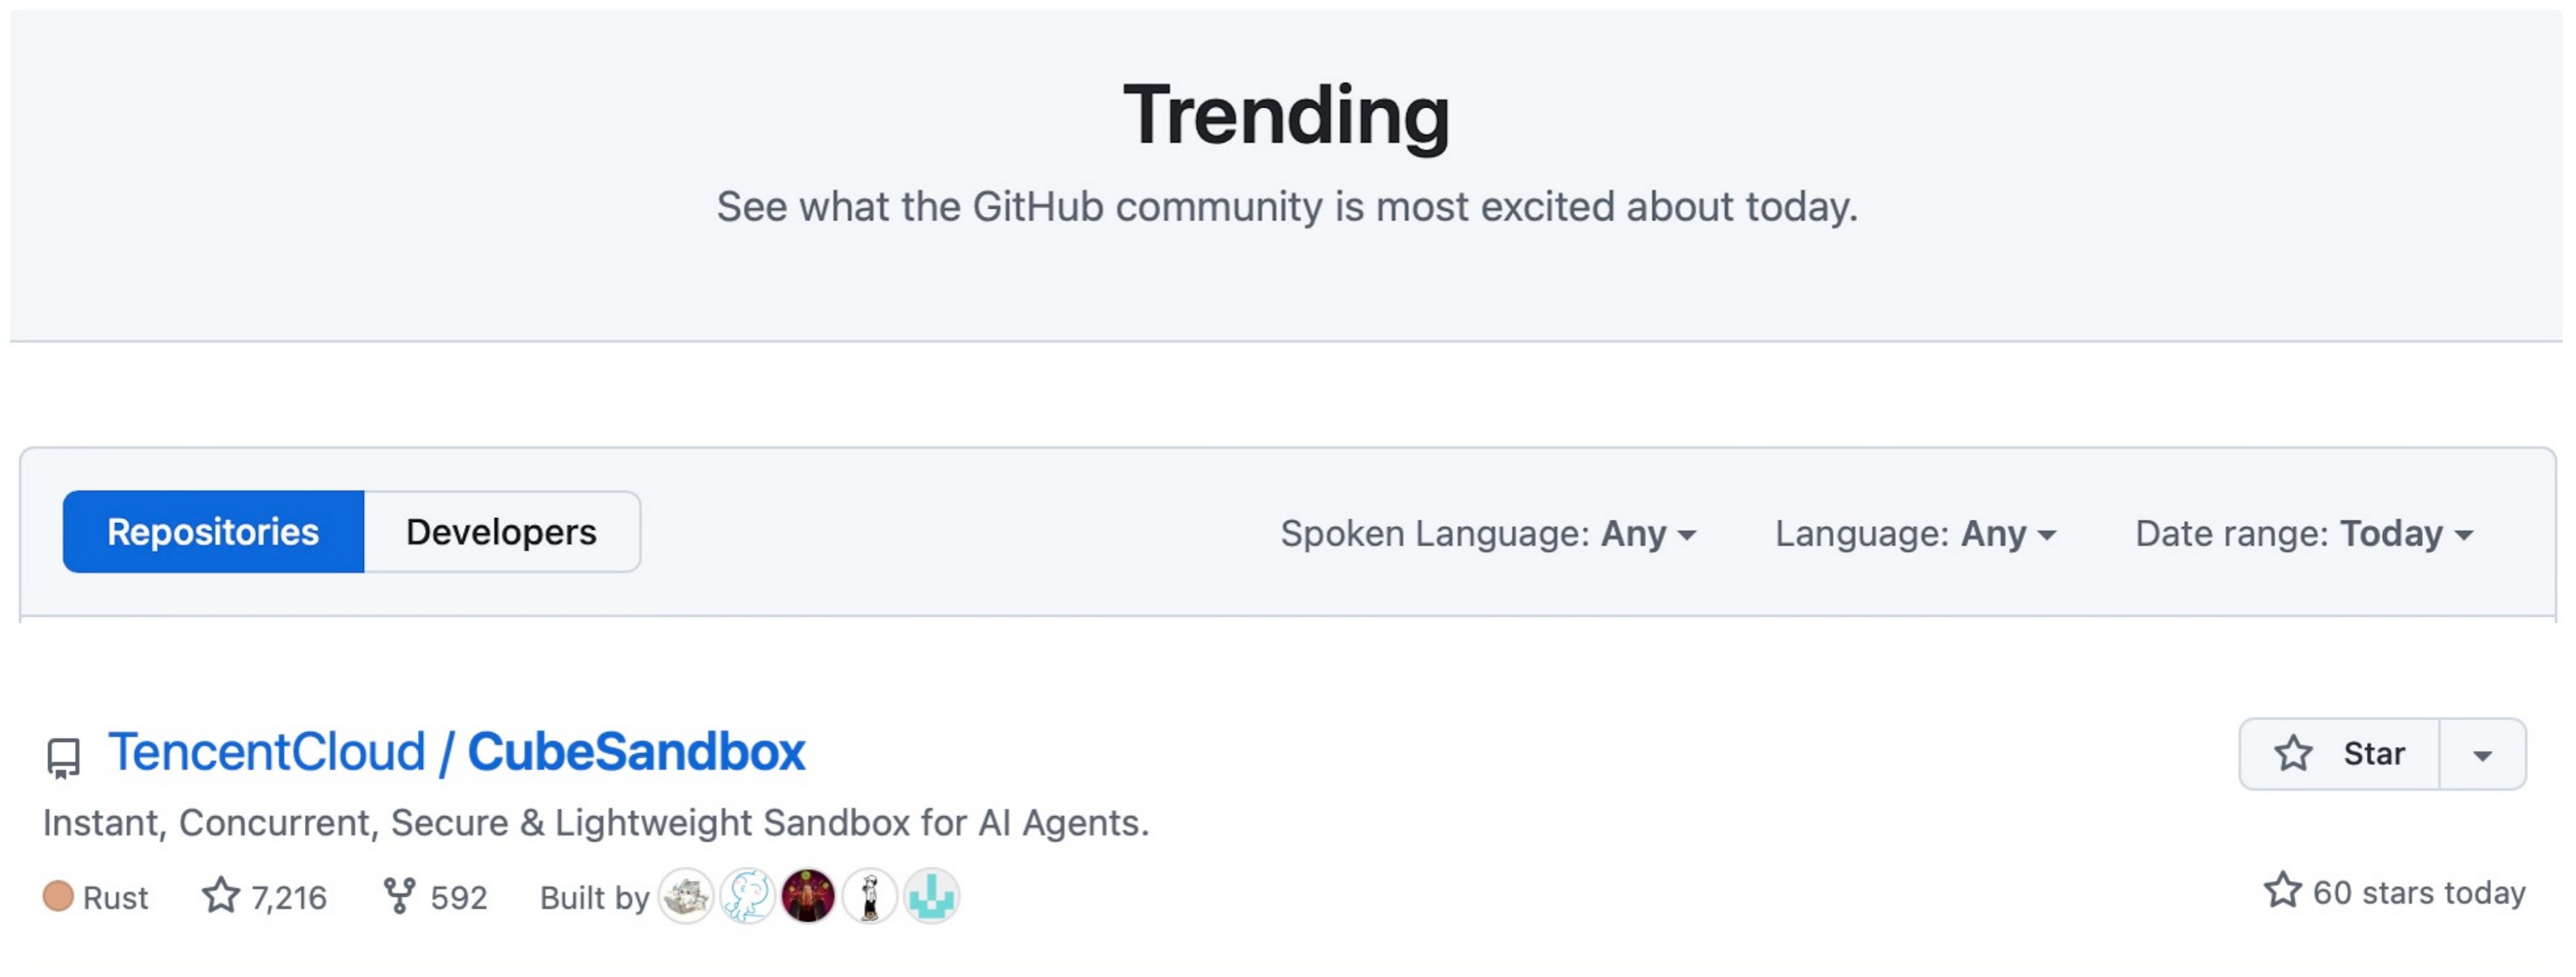Expand the Language Any dropdown

[1915, 534]
